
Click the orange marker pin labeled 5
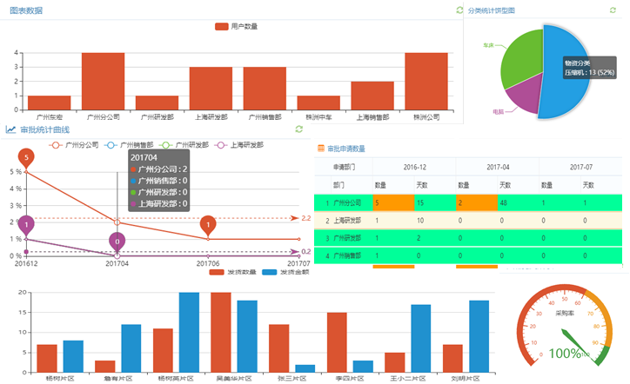26,158
